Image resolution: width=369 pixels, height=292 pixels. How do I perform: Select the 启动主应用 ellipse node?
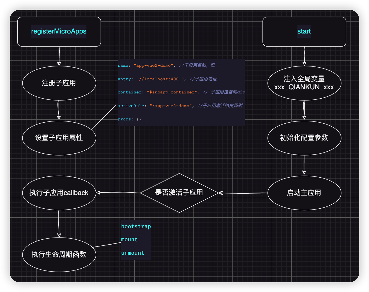(x=304, y=193)
